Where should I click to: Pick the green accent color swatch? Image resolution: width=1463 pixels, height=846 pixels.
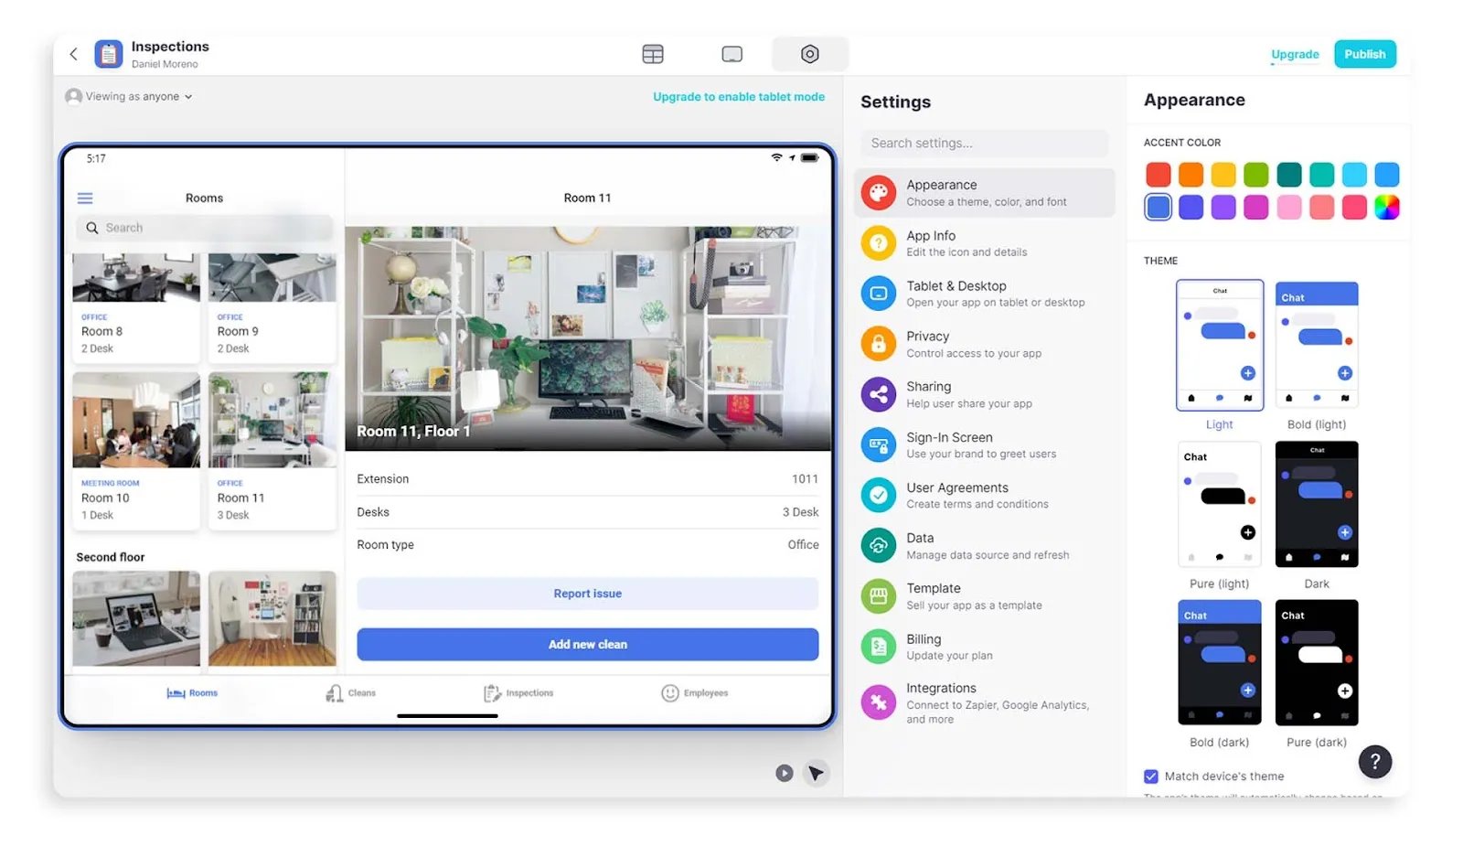[x=1256, y=175]
